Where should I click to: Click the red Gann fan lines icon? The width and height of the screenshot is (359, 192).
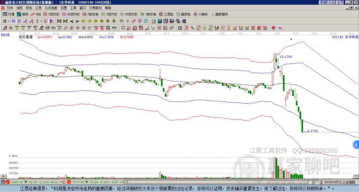[129, 28]
